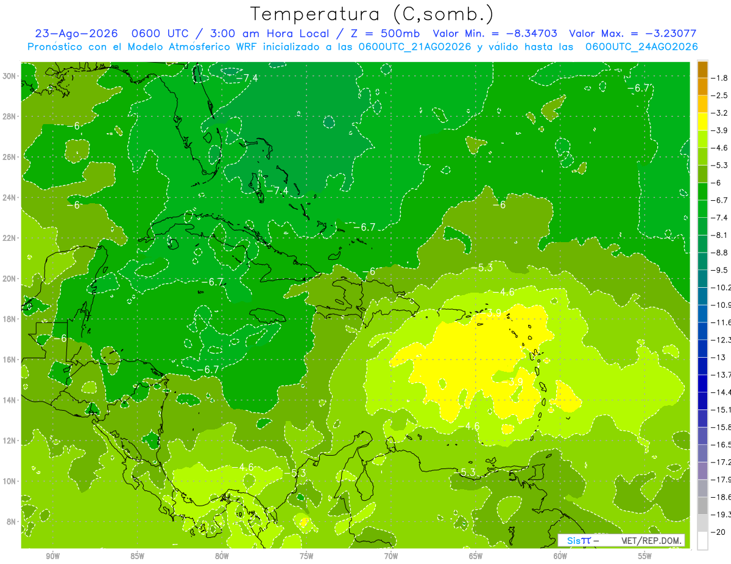Click the colorbar label "-20"
Image resolution: width=731 pixels, height=564 pixels.
point(719,532)
